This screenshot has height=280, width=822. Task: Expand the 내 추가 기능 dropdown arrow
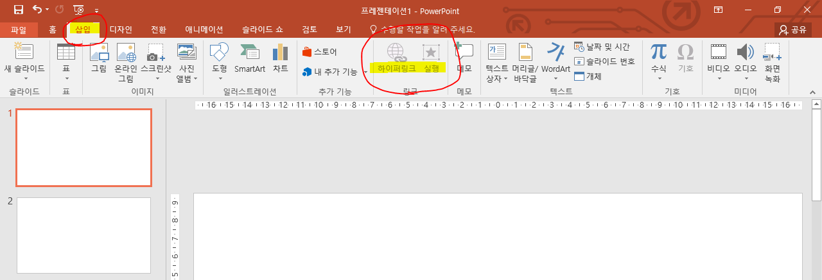[365, 72]
